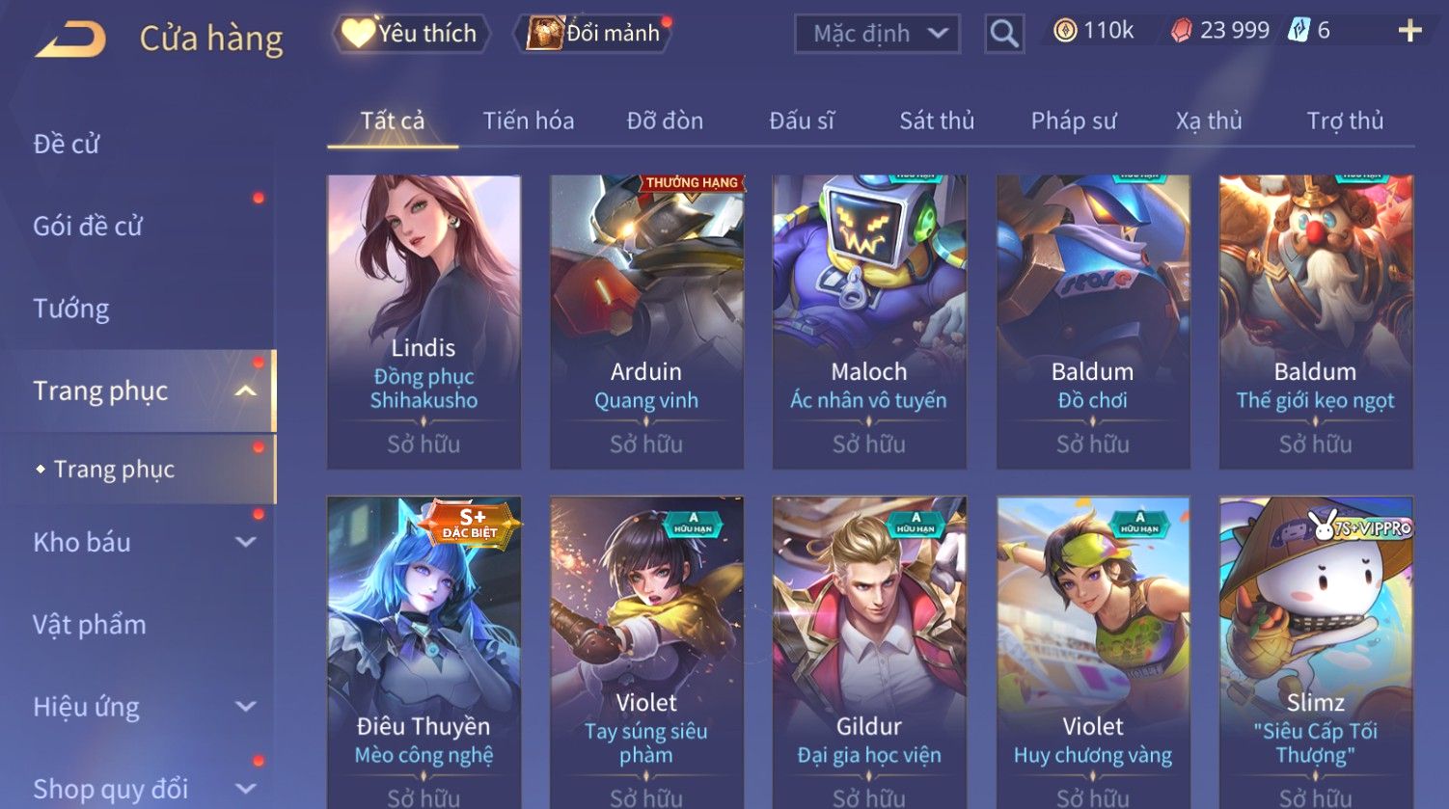Click the gold coin icon showing 110k
Image resolution: width=1449 pixels, height=809 pixels.
1065,31
